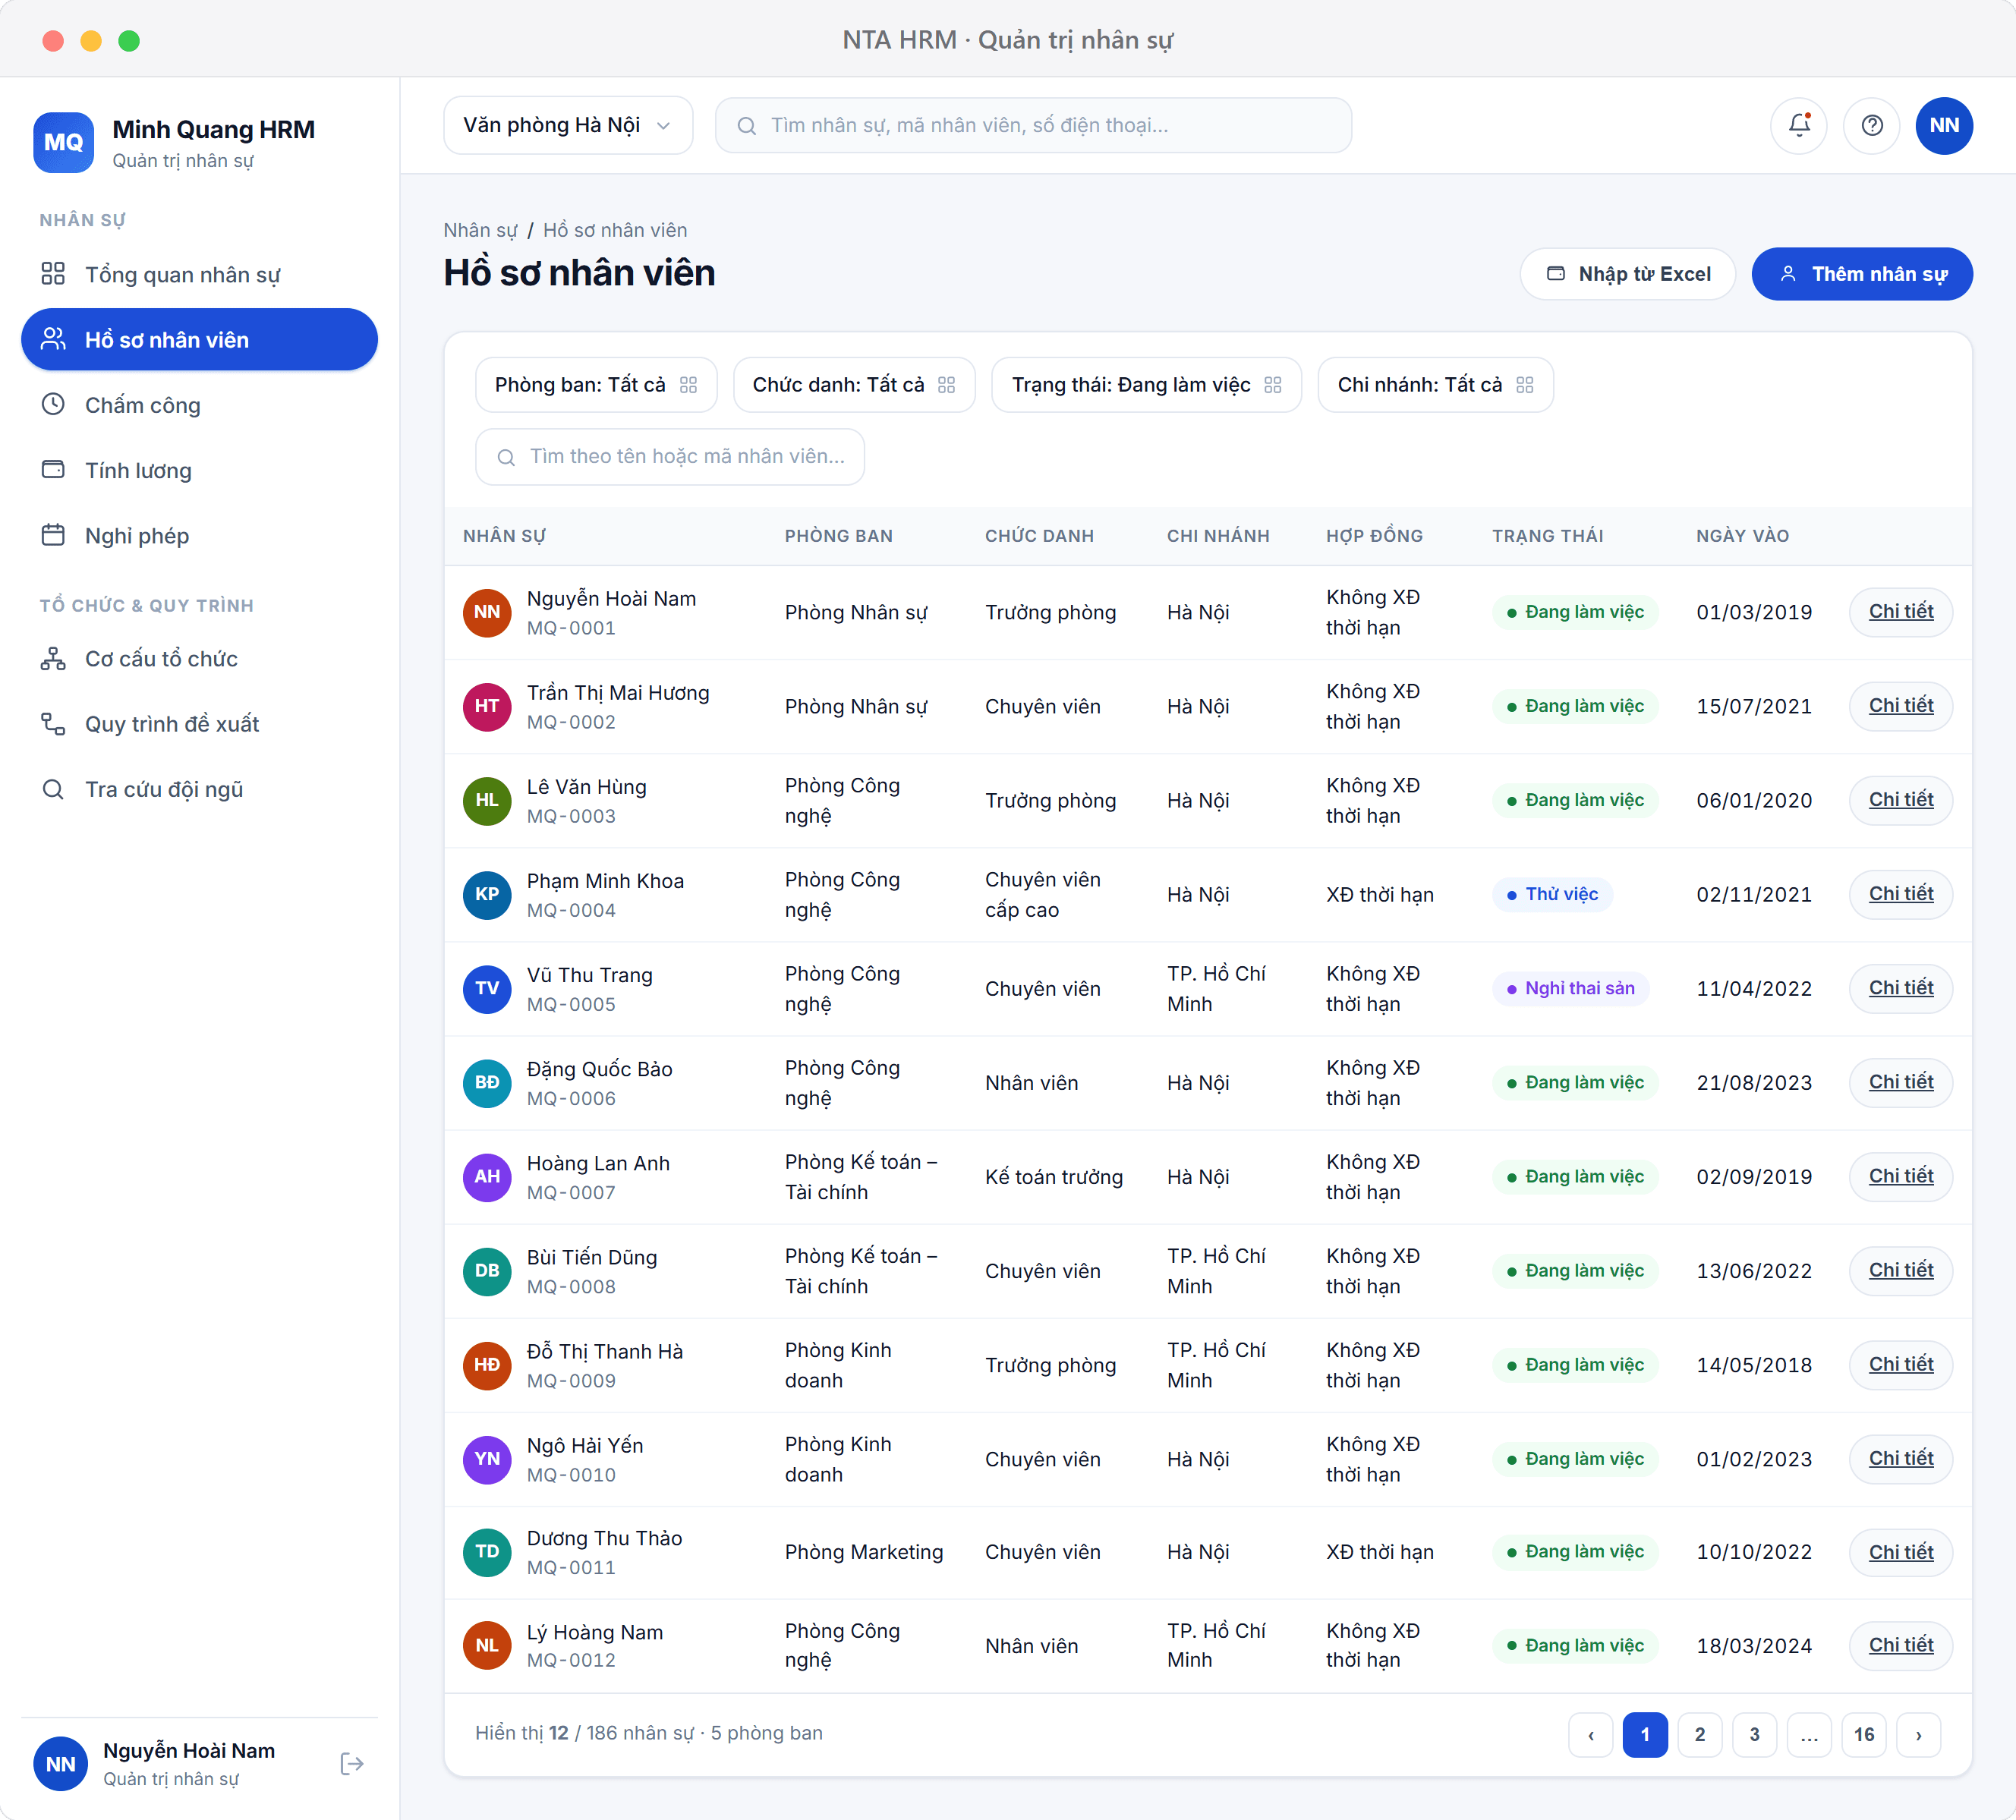Open the Chi nhánh: Tất cả filter
This screenshot has width=2016, height=1820.
(1435, 385)
